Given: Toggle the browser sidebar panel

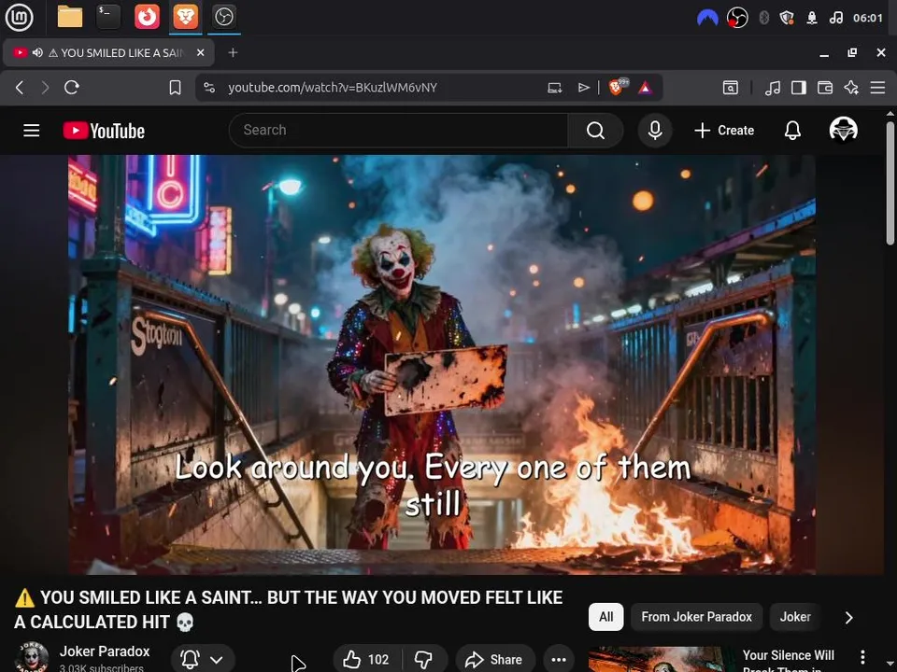Looking at the screenshot, I should pos(799,88).
